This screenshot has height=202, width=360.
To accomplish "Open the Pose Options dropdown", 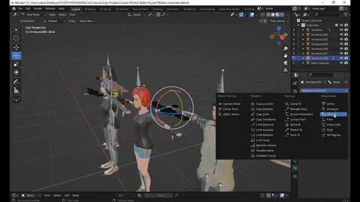I will tap(279, 21).
